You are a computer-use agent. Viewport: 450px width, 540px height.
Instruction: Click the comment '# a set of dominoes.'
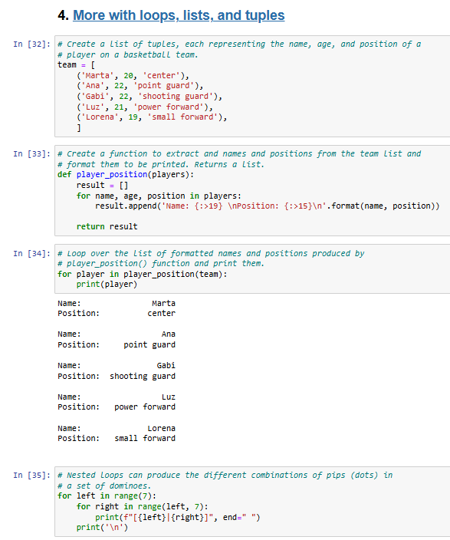[x=104, y=486]
